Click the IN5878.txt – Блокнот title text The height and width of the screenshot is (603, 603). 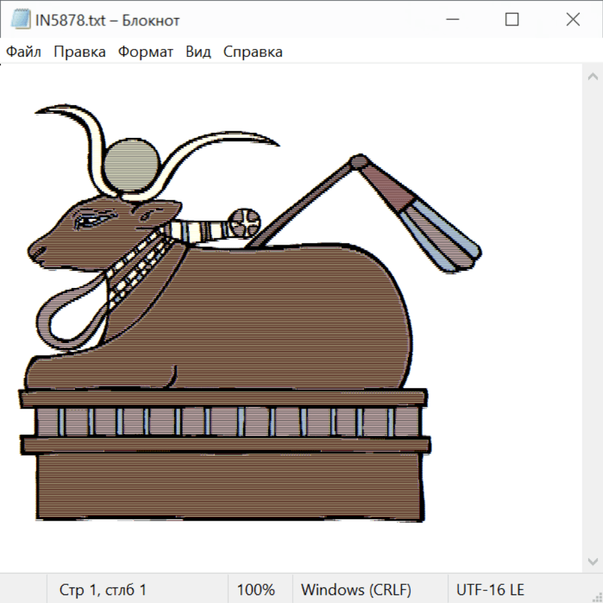point(107,21)
